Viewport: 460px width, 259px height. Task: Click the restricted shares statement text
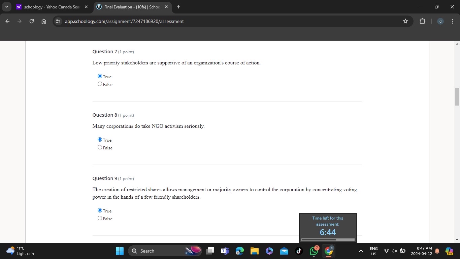[x=225, y=193]
